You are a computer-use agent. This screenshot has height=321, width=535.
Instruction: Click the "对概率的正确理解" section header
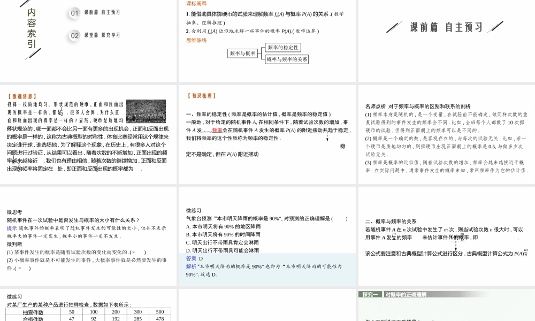pos(406,295)
